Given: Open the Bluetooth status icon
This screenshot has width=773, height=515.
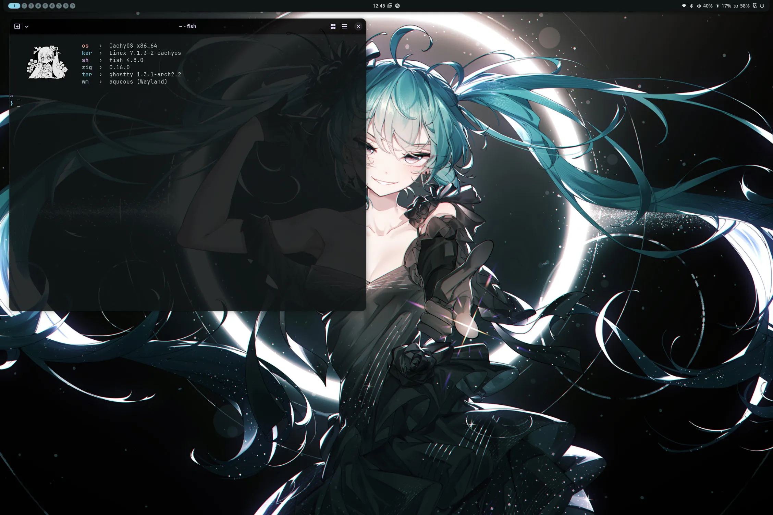Looking at the screenshot, I should [x=691, y=6].
